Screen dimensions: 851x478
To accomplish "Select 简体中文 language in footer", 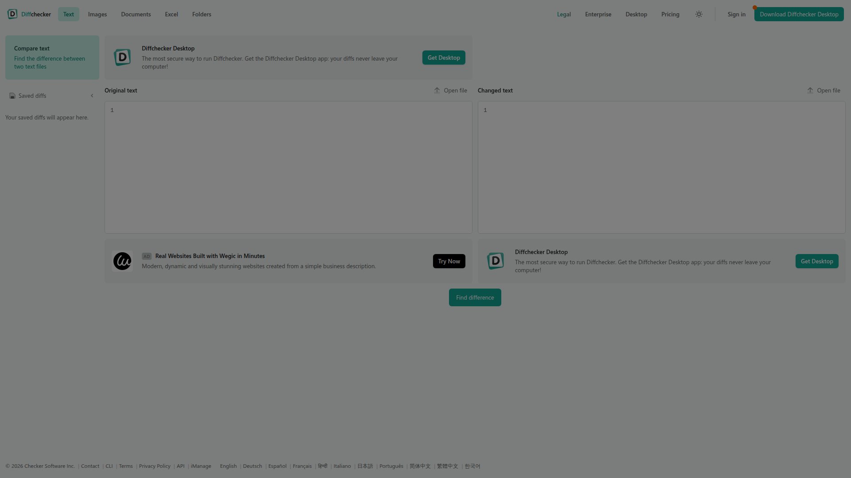I will (420, 466).
